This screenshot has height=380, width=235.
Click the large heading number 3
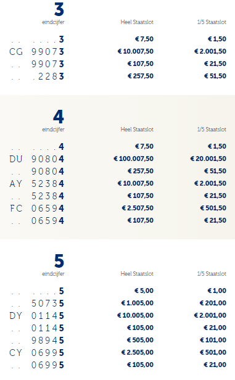point(59,9)
